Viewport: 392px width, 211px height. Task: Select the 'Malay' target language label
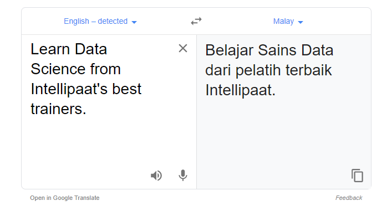click(x=283, y=21)
